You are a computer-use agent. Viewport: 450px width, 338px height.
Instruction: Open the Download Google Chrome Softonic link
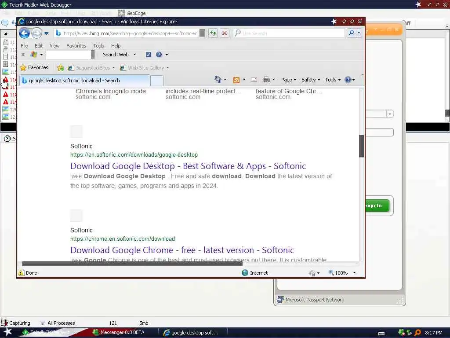point(182,250)
